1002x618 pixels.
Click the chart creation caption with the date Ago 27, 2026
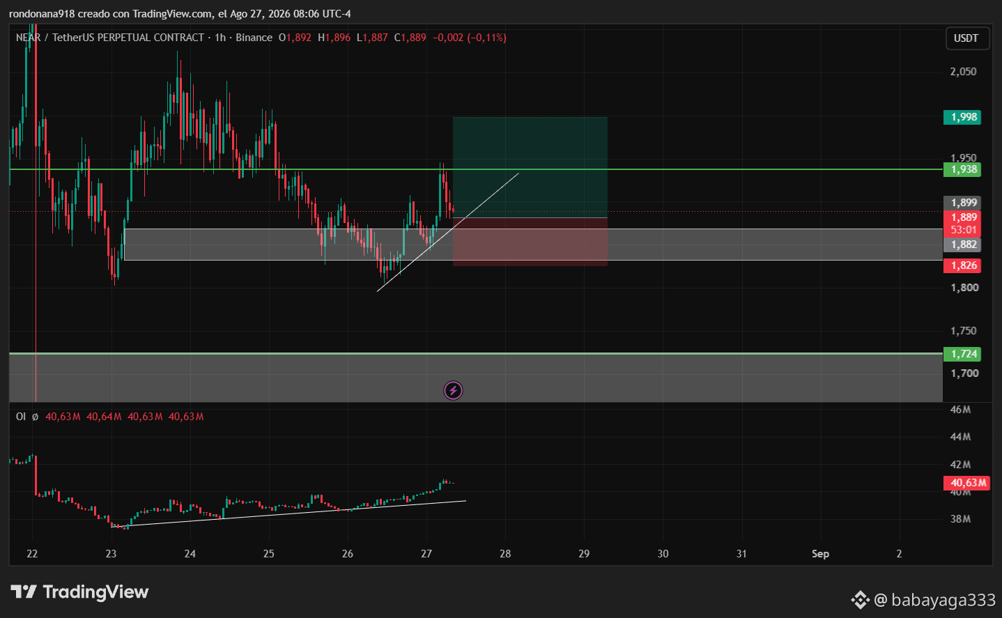pyautogui.click(x=180, y=14)
